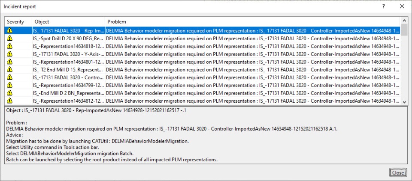
Task: Sort by the Severity column header
Action: pos(18,22)
